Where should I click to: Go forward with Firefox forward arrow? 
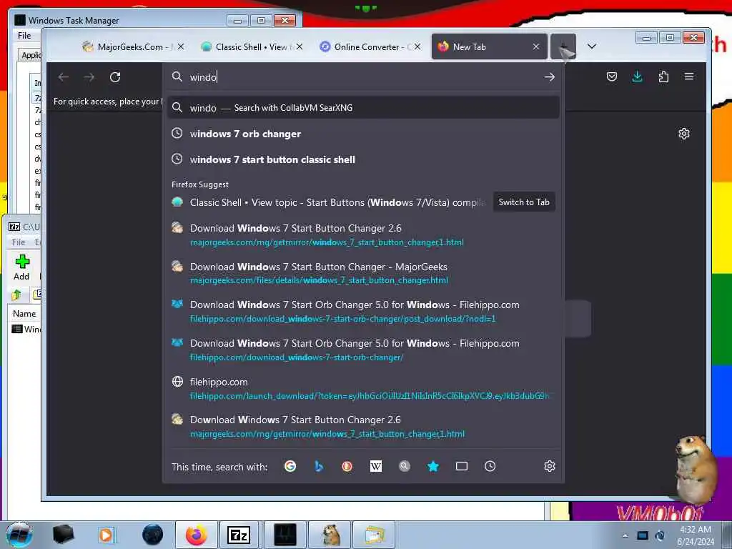coord(89,77)
